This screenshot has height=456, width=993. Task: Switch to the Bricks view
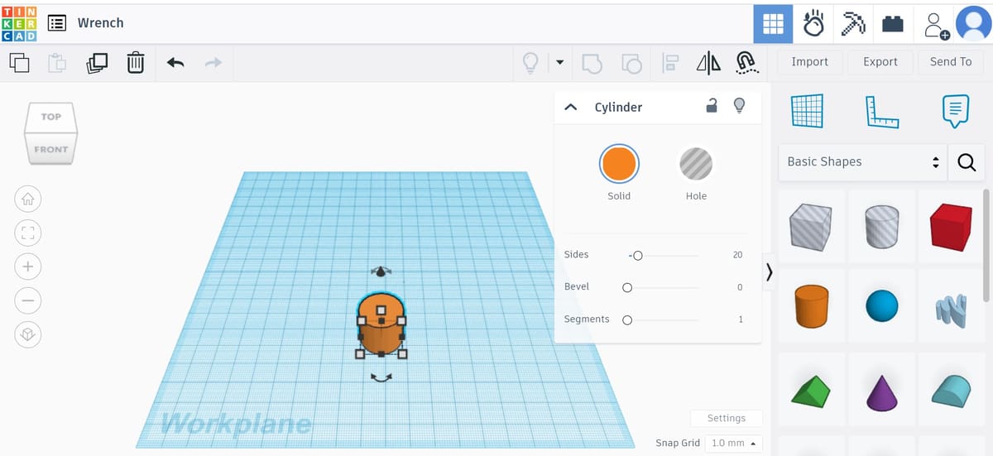pos(892,23)
